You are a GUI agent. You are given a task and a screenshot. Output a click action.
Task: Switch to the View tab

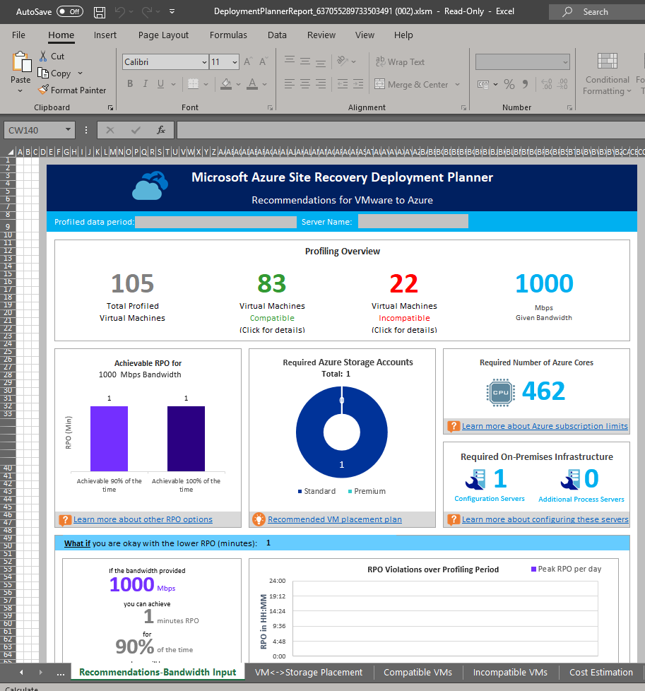pos(365,35)
